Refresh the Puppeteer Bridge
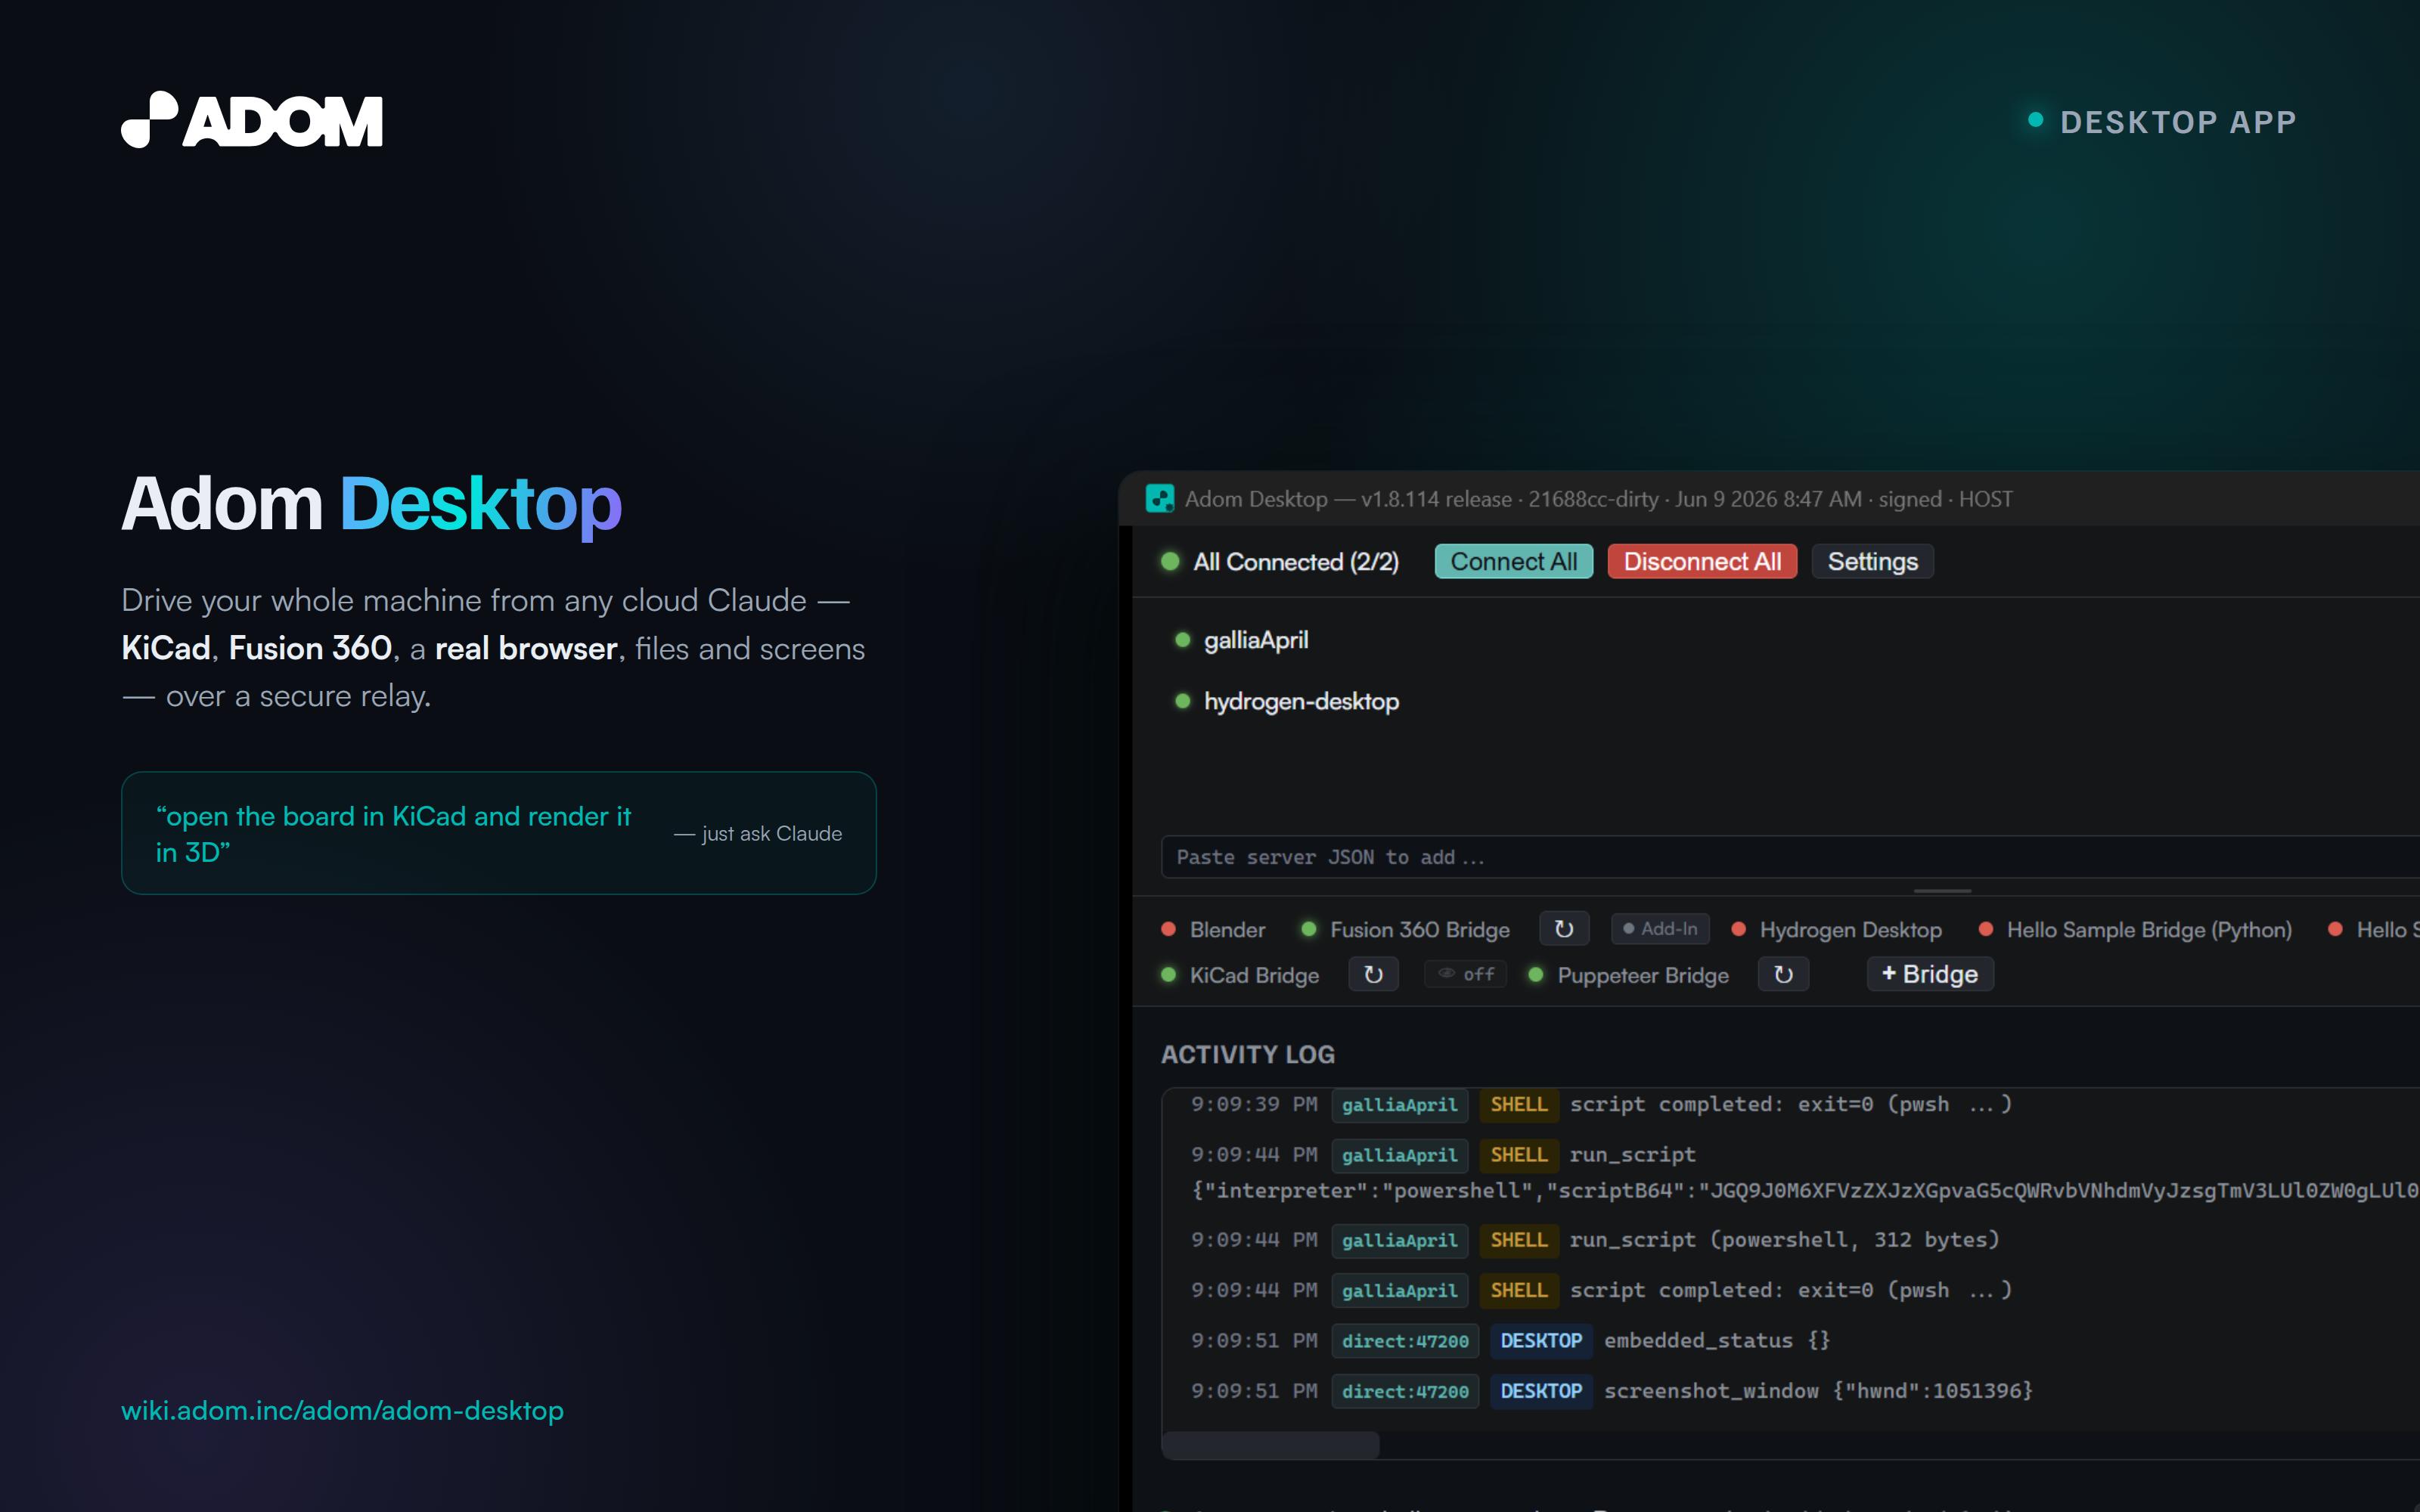 tap(1783, 974)
